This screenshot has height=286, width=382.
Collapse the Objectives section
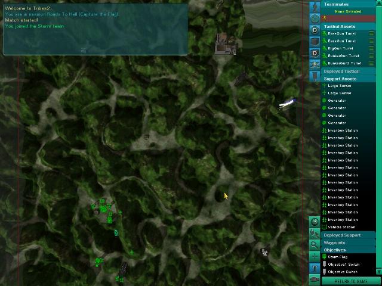[348, 250]
